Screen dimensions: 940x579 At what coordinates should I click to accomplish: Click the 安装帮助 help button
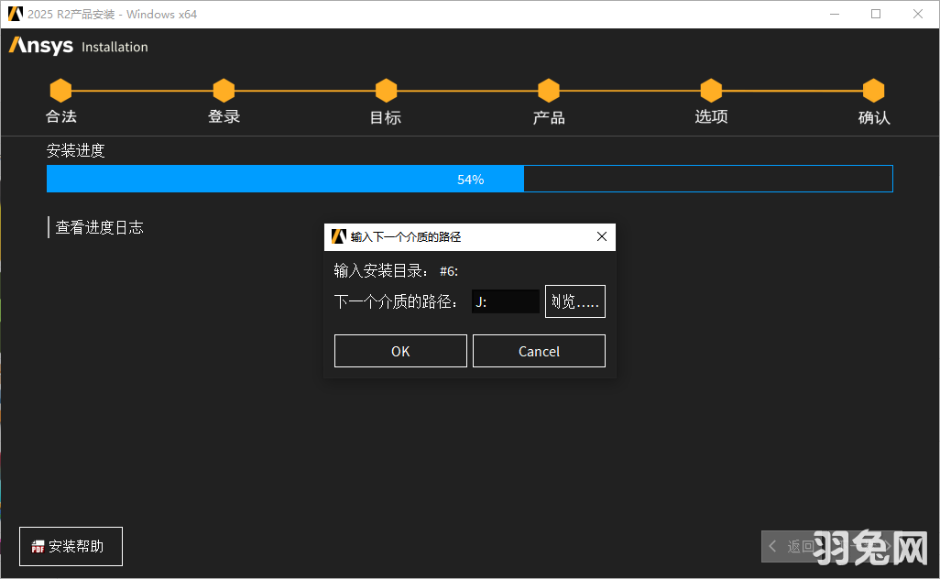(x=71, y=546)
